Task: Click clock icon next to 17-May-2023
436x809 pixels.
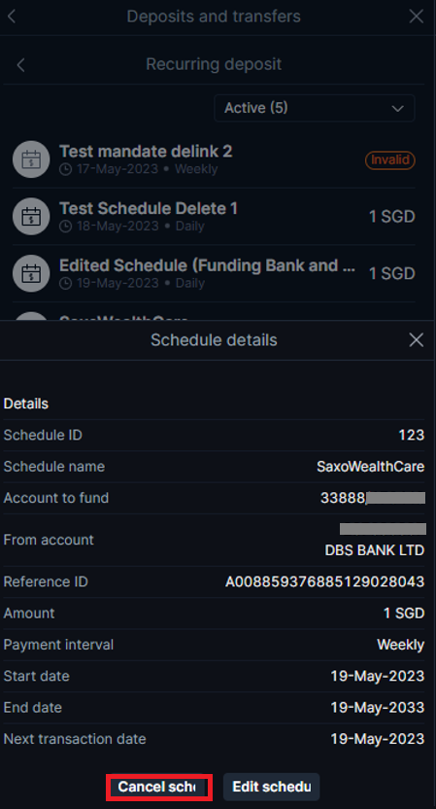Action: pos(65,169)
